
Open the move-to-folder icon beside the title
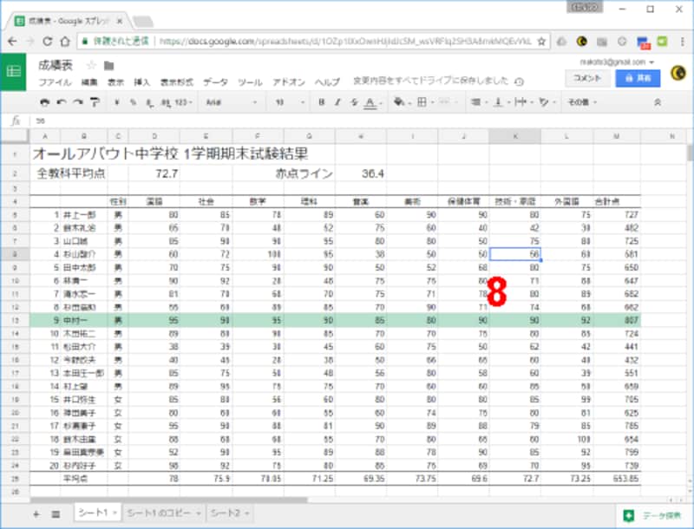pos(108,65)
